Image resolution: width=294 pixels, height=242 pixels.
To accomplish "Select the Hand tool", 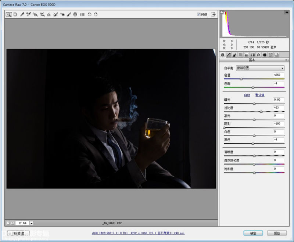I will (x=15, y=14).
